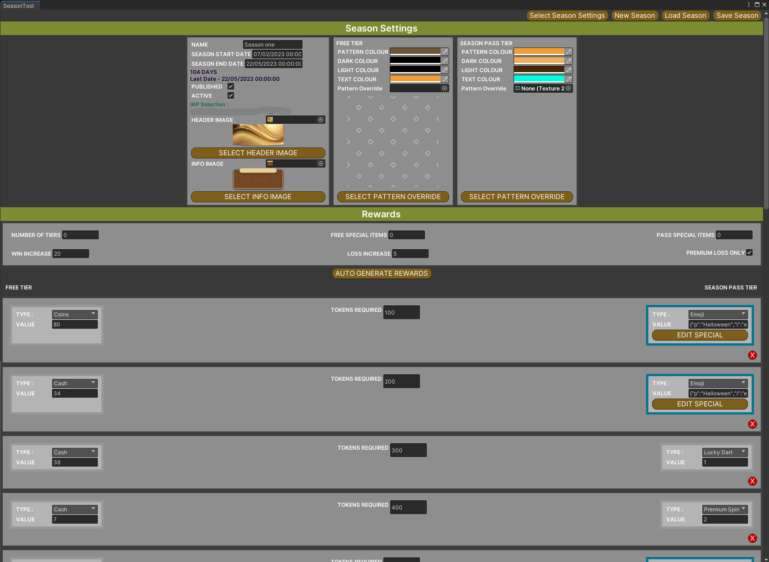Click the eyedropper beside Season Pass Text Colour

[569, 79]
